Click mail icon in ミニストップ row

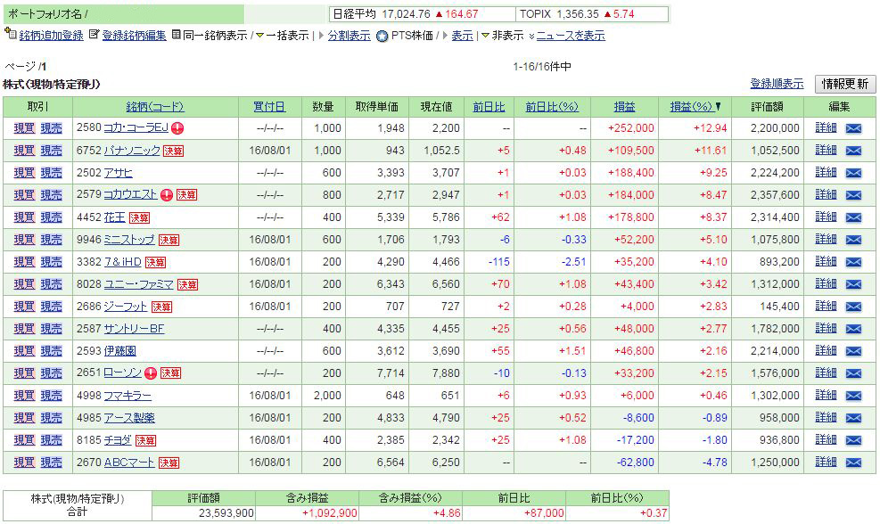tap(853, 240)
